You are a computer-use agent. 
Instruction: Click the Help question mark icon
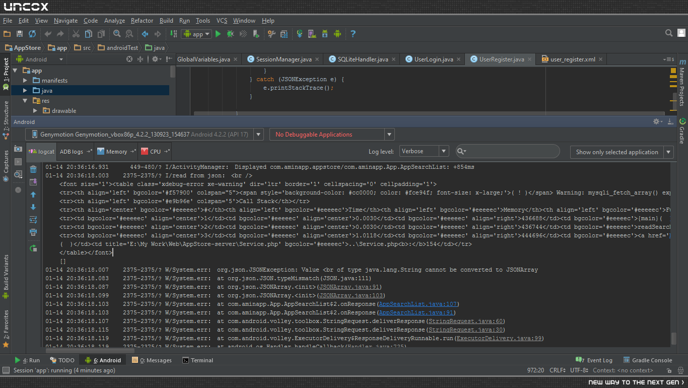[x=353, y=34]
